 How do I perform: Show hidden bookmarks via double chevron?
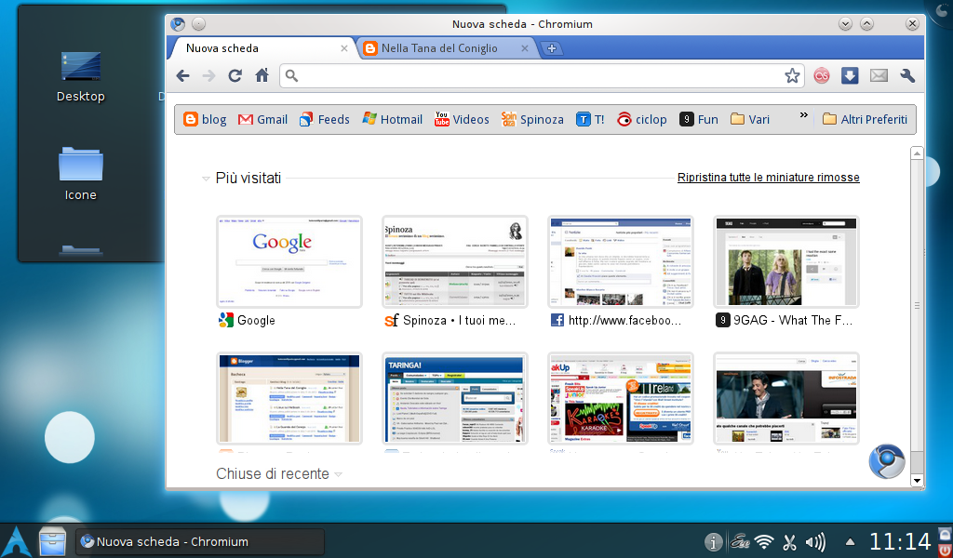point(803,115)
